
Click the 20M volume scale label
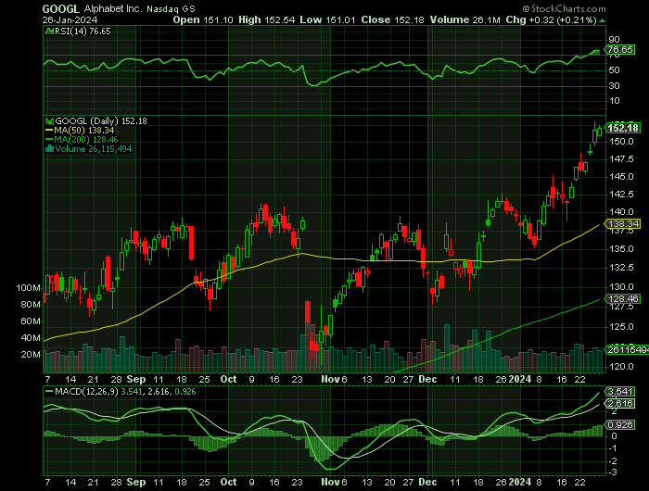[31, 355]
